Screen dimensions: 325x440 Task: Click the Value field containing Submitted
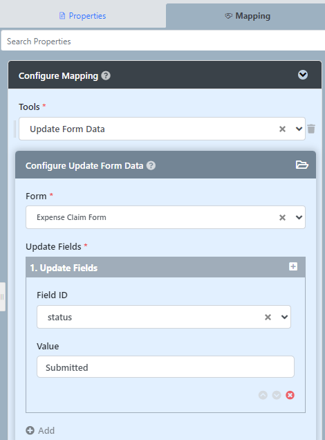(165, 367)
